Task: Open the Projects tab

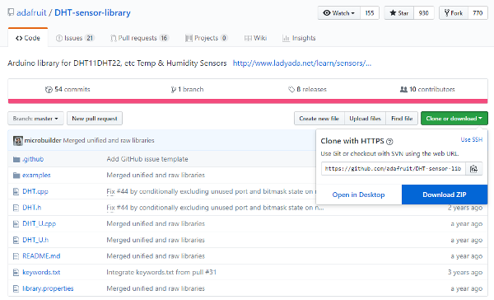Action: (207, 38)
